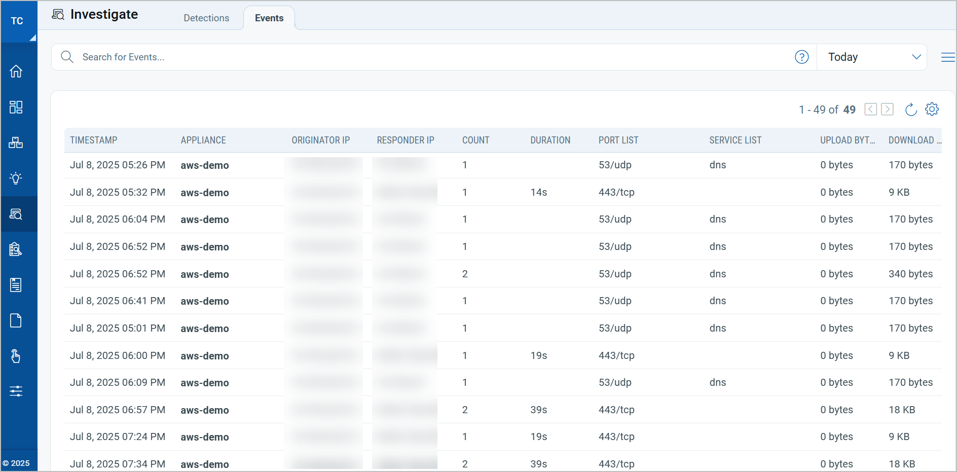Select the Events tab
957x472 pixels.
pos(269,18)
